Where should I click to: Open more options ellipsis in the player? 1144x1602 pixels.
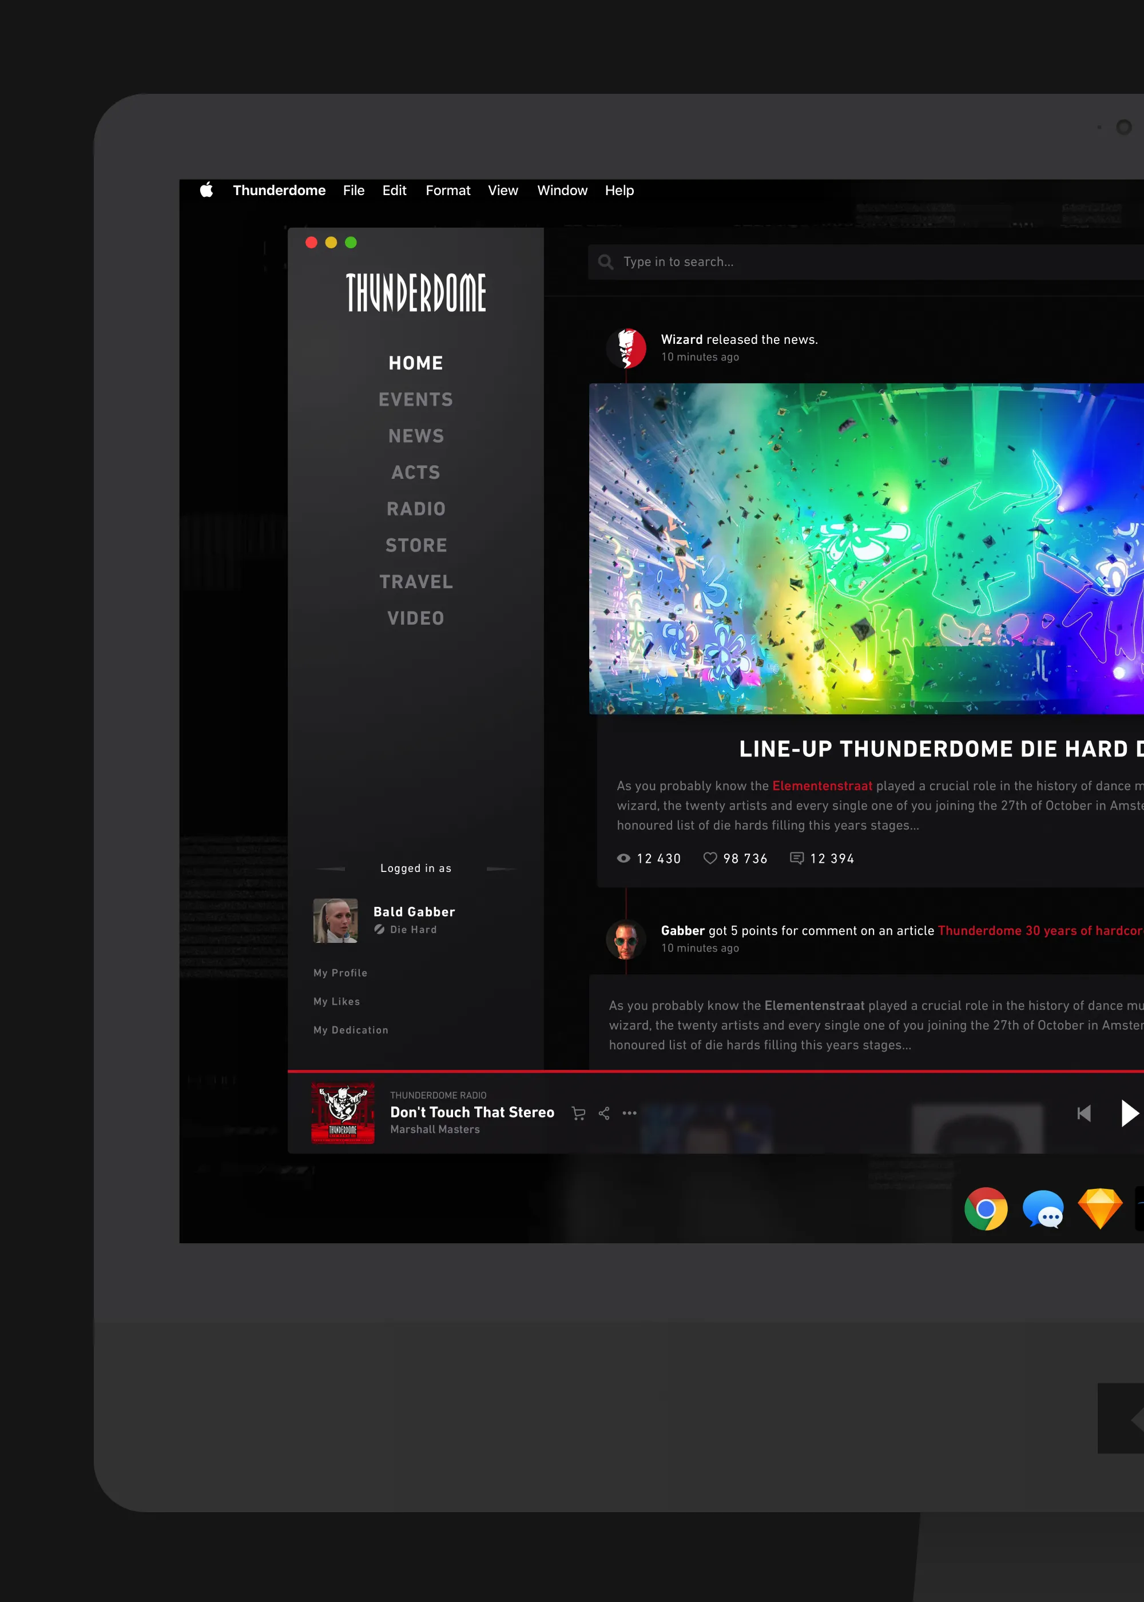click(x=630, y=1113)
